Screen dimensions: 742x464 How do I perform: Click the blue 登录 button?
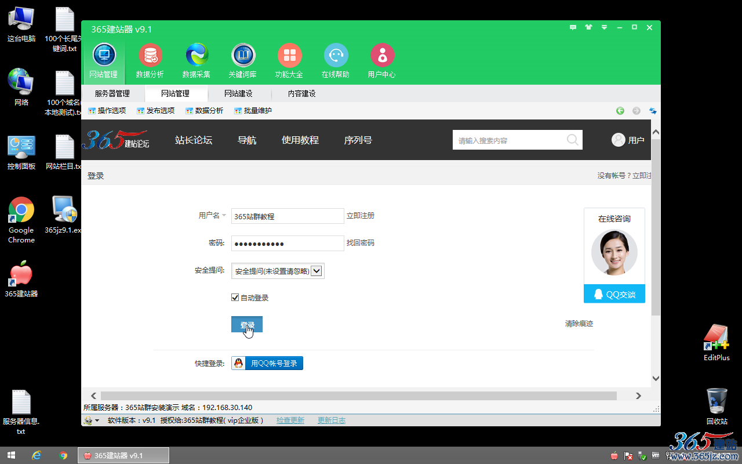tap(247, 324)
